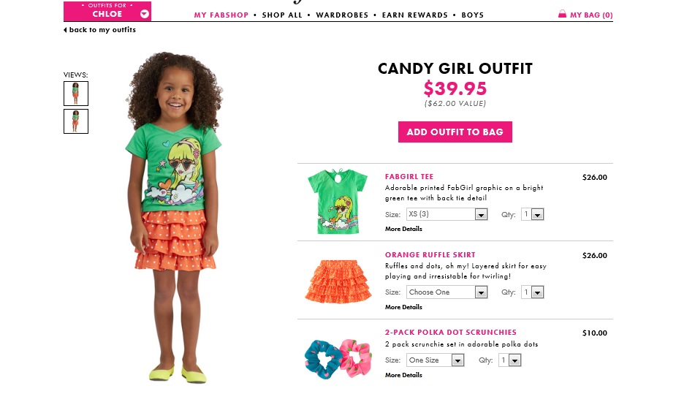Open the FabGirl Tee quantity dropdown
The image size is (676, 394).
(x=533, y=214)
